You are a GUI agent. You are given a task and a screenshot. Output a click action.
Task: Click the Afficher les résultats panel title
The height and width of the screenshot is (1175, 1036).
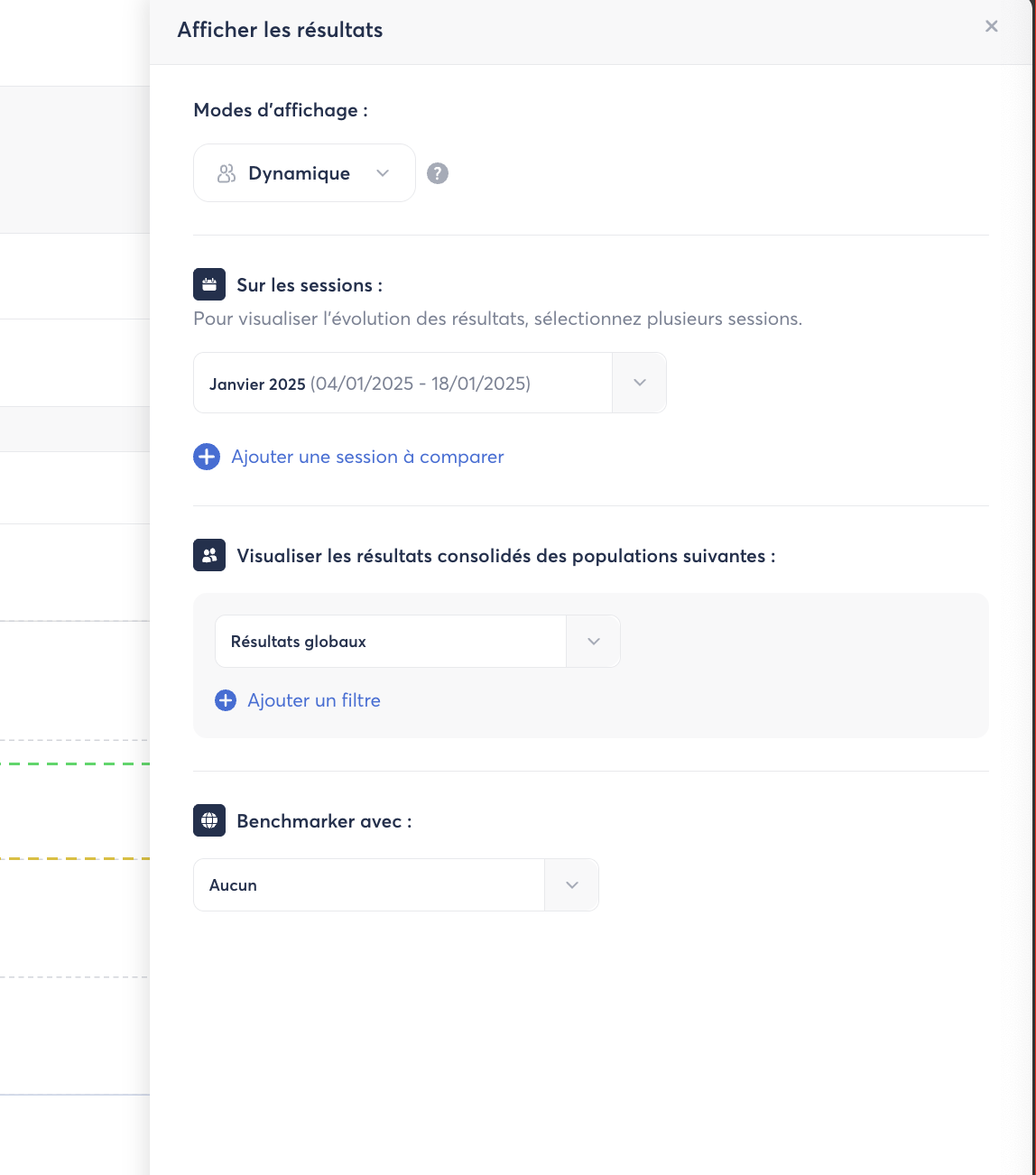280,30
